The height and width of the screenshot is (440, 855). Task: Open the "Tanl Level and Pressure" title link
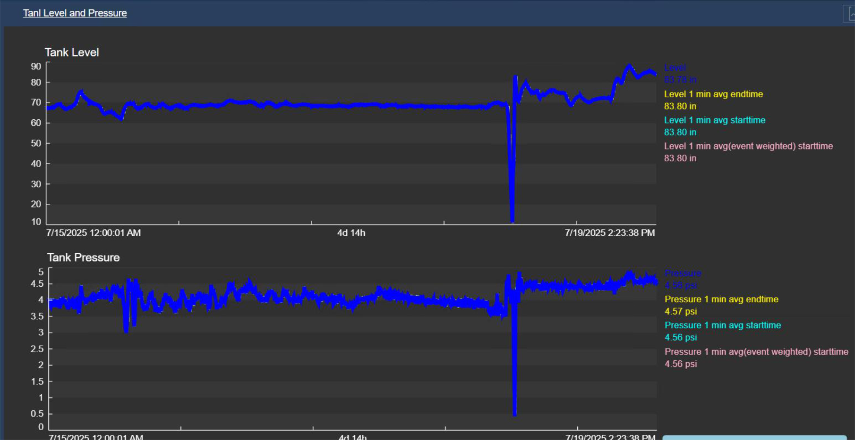pos(75,13)
